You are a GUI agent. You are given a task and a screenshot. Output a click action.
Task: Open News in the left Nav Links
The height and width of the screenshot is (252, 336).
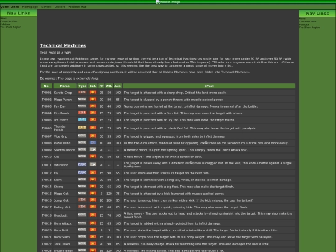(3, 19)
